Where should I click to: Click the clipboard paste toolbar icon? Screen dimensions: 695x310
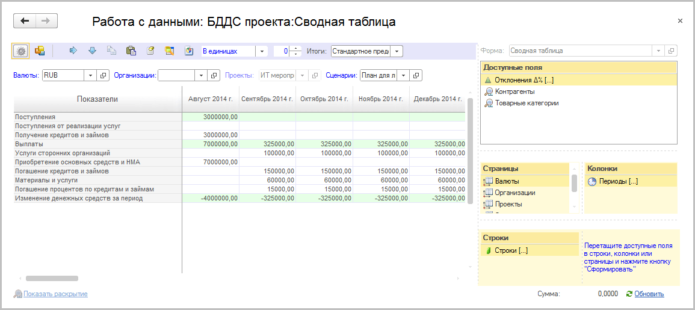coord(131,51)
